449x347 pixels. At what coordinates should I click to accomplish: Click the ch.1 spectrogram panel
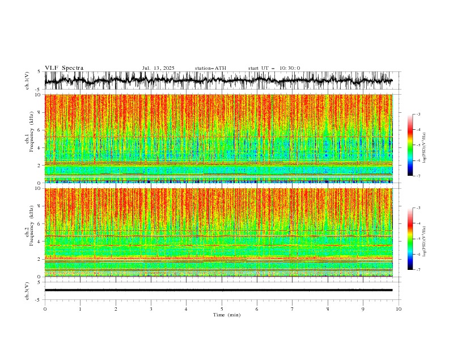(219, 138)
